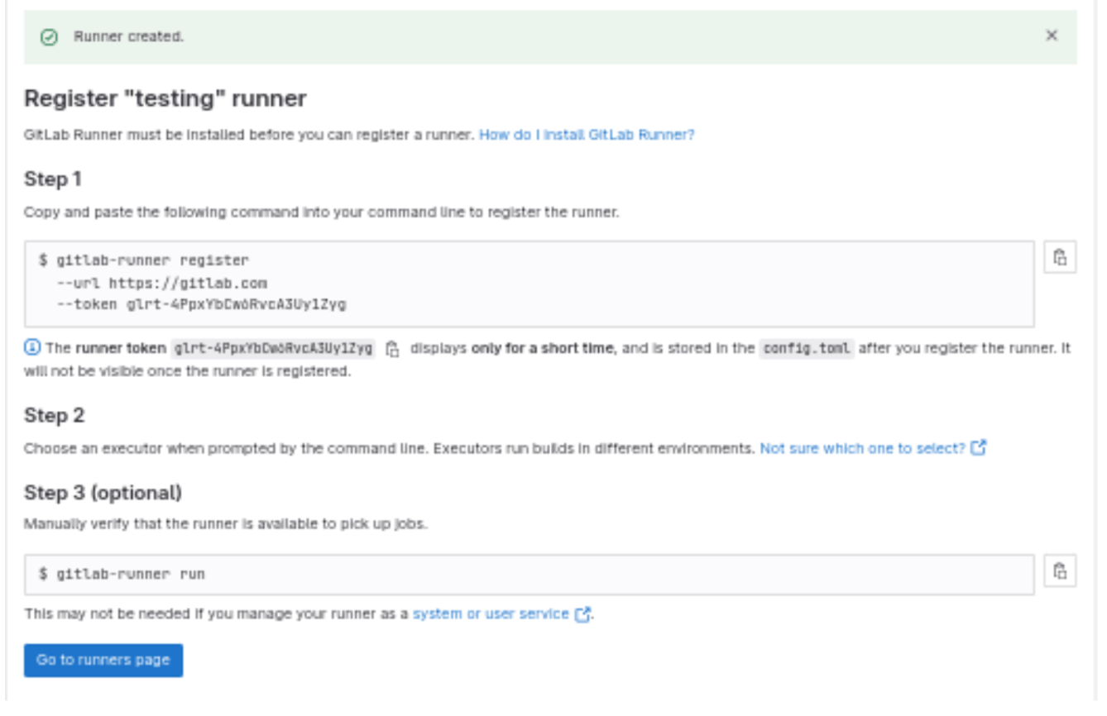This screenshot has height=716, width=1107.
Task: Click the info icon beside runner token note
Action: tap(32, 348)
